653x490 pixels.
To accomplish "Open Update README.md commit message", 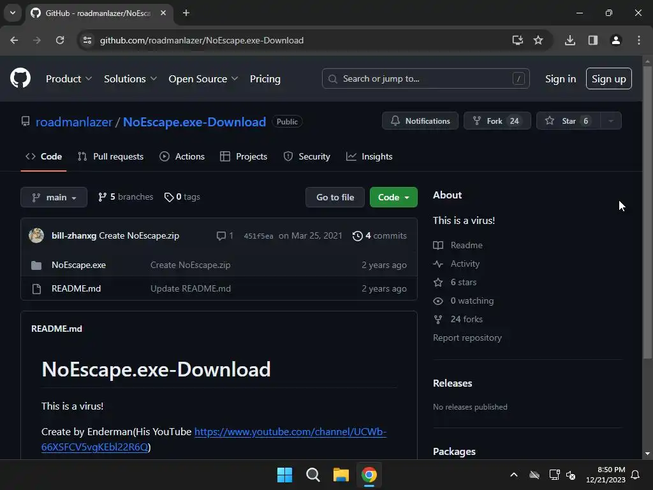I will point(190,289).
